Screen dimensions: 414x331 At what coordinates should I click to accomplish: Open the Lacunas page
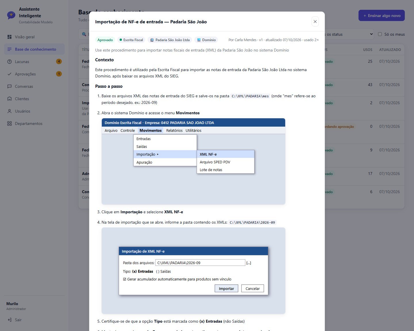tap(34, 62)
